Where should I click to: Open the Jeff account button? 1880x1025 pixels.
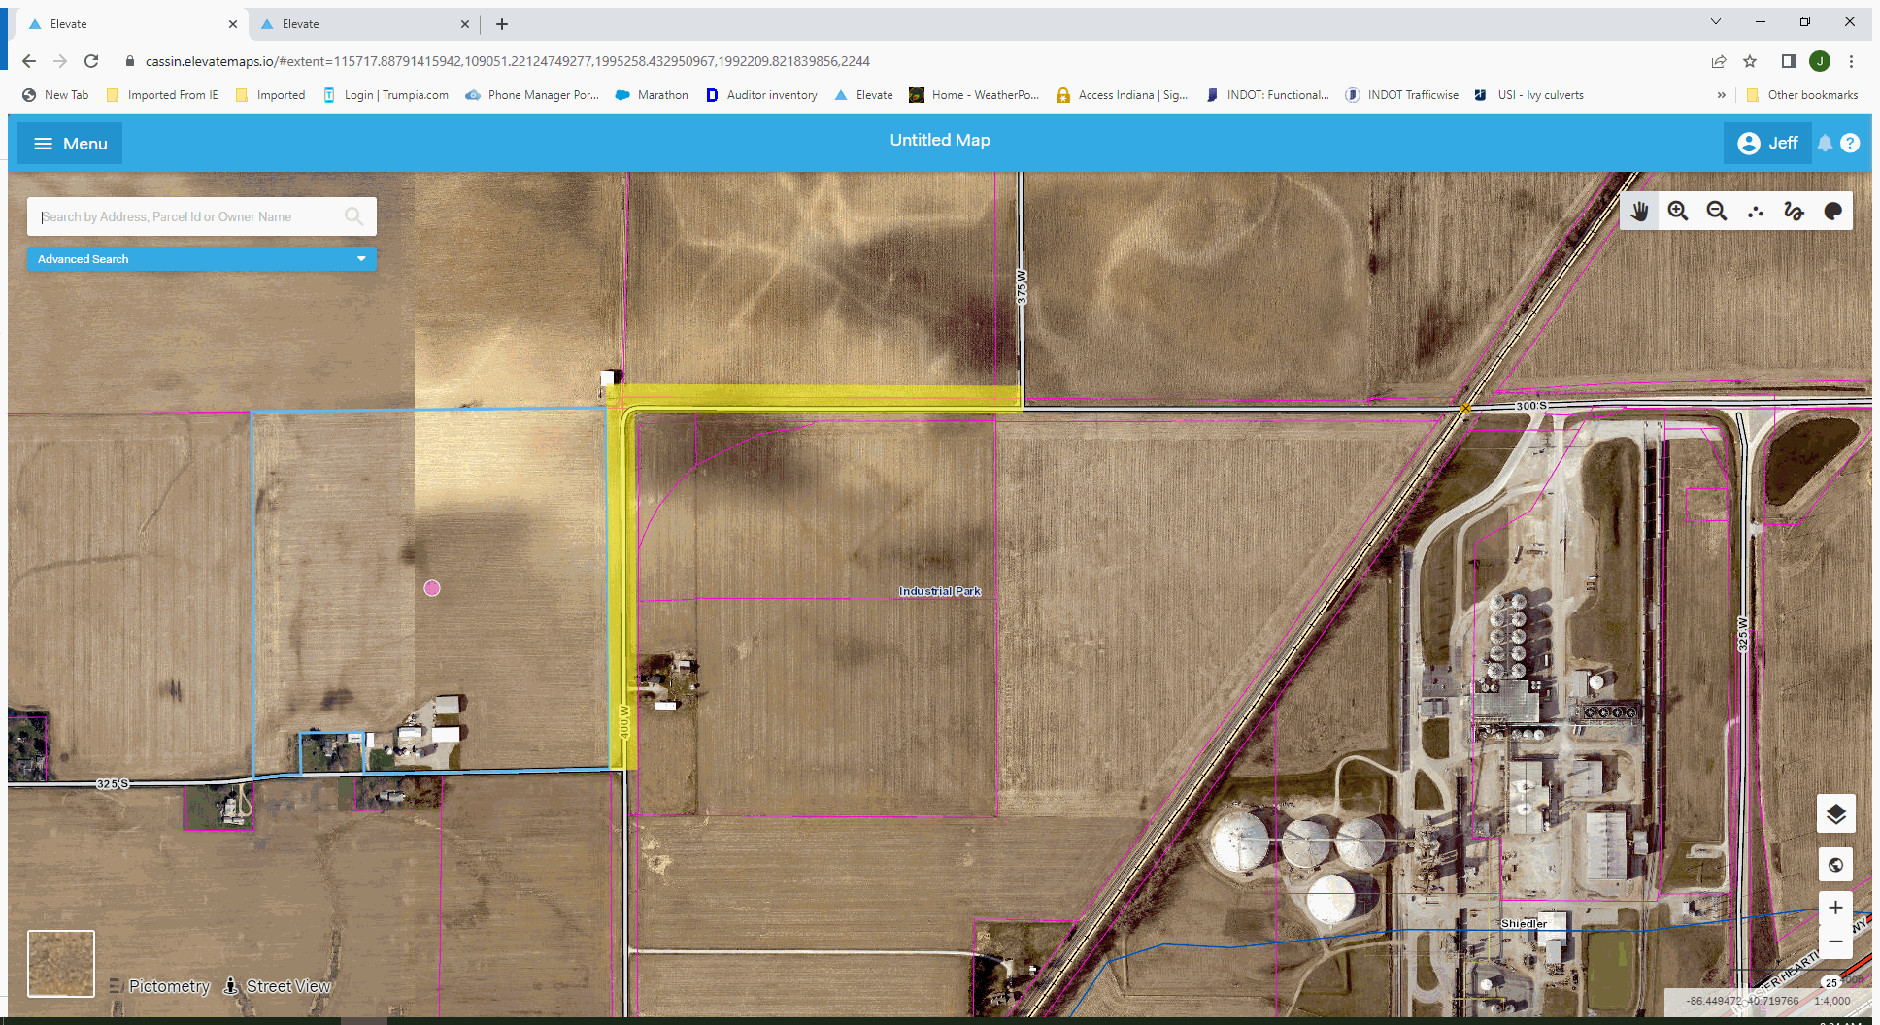[x=1767, y=143]
